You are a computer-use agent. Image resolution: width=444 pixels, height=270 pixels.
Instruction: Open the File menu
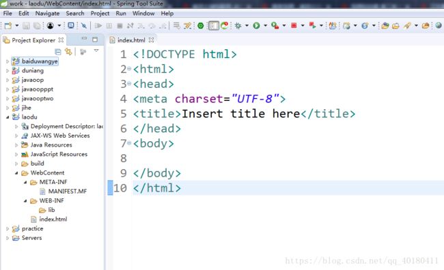coord(8,13)
